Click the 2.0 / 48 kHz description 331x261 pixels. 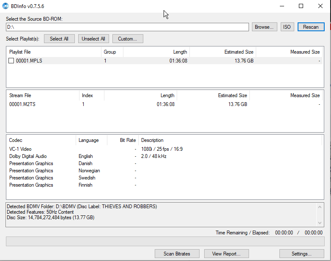coord(154,156)
